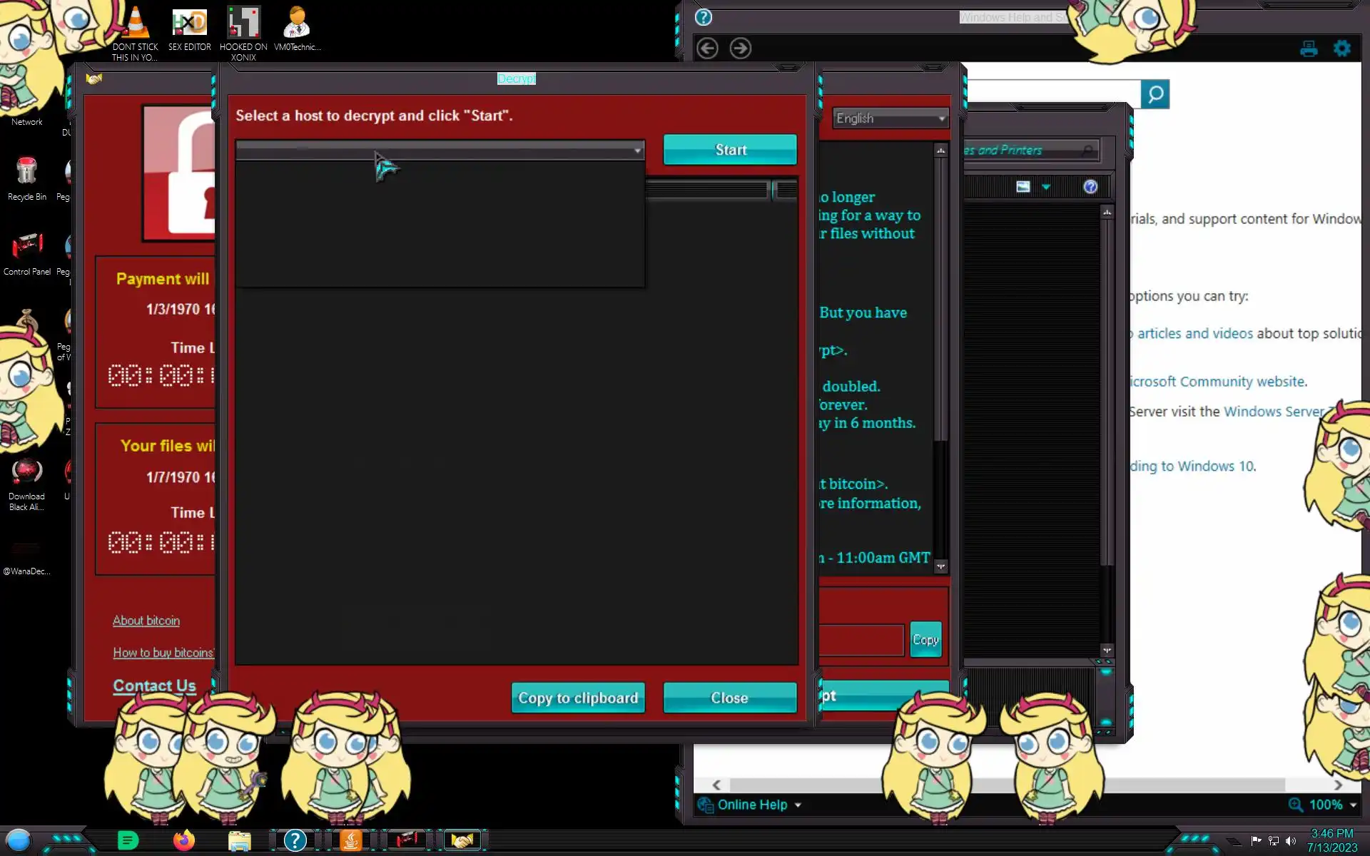
Task: Click the search magnifier icon in Help
Action: coord(1155,94)
